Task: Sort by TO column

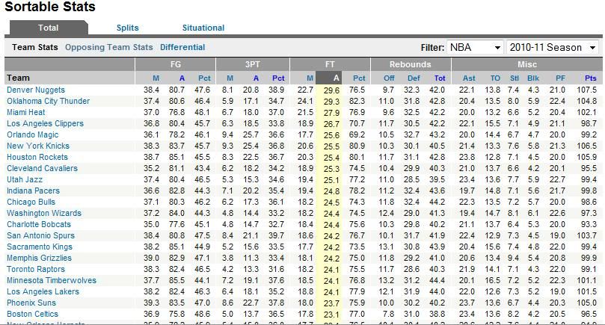Action: point(495,78)
